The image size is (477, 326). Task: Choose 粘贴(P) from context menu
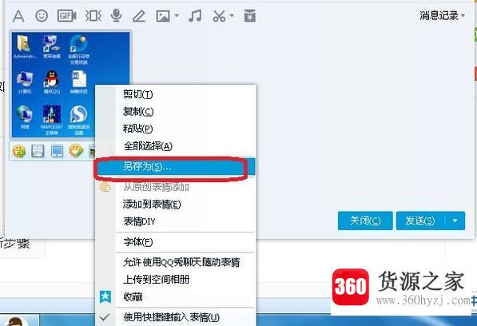click(x=175, y=129)
